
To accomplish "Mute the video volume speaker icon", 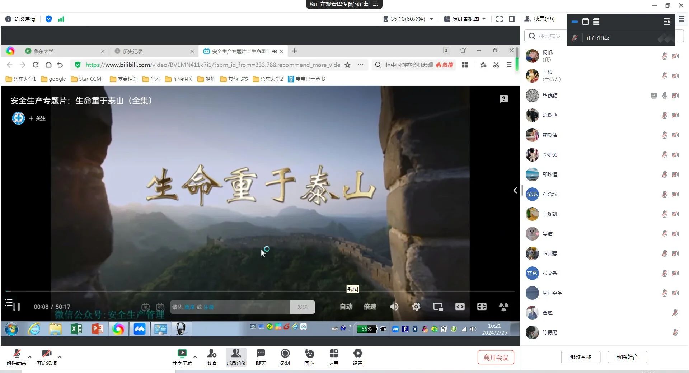I will tap(394, 307).
